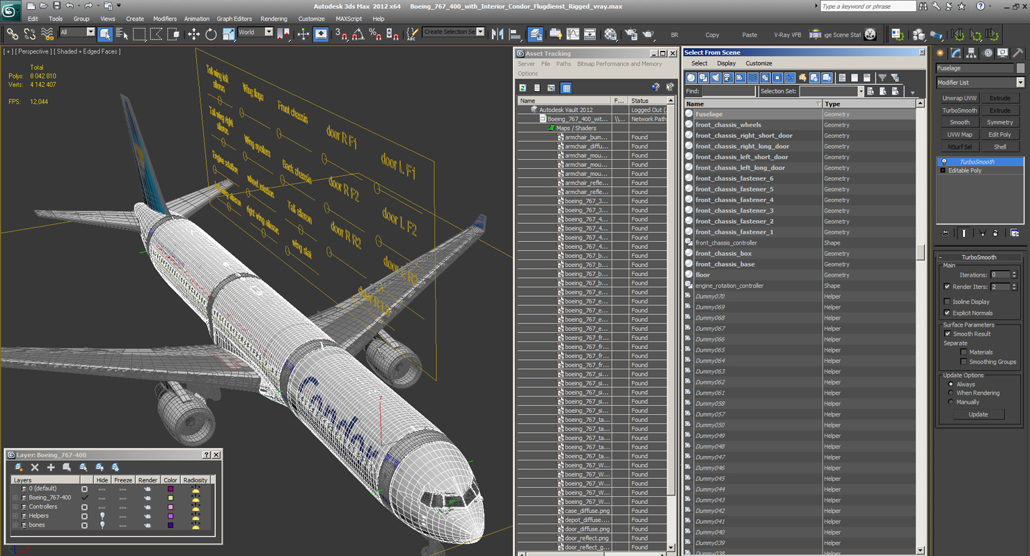
Task: Open the MAXScript menu
Action: [349, 19]
